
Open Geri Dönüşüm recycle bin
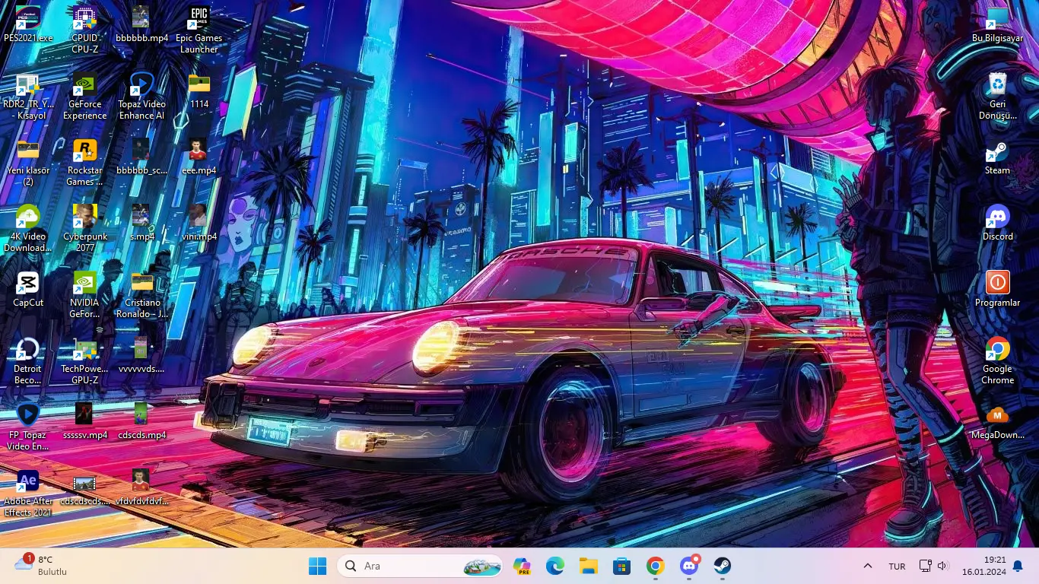coord(997,96)
